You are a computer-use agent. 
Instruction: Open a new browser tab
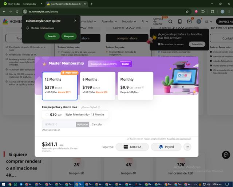click(x=91, y=4)
